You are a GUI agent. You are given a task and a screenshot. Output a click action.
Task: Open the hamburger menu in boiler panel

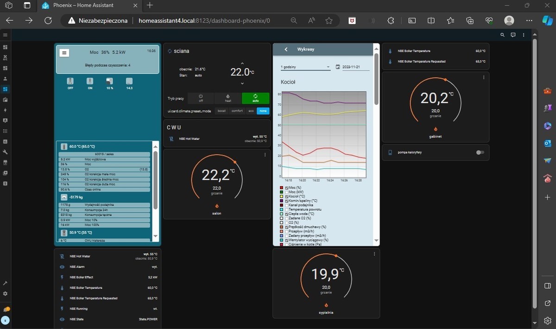pos(64,53)
